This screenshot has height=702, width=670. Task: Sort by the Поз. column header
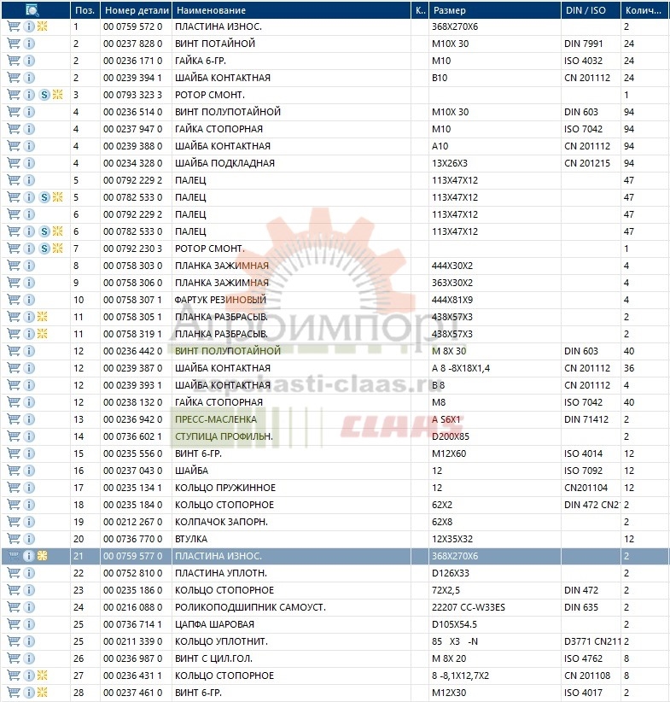tap(85, 10)
